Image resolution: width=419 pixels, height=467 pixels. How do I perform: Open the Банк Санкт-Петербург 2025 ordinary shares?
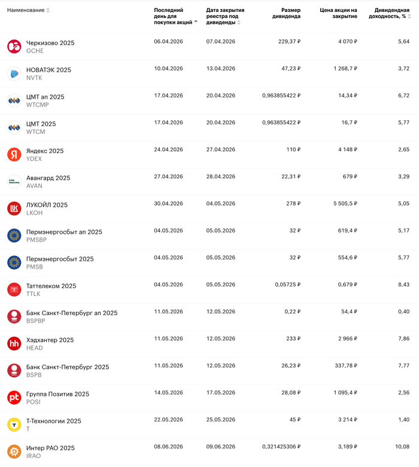click(x=68, y=367)
